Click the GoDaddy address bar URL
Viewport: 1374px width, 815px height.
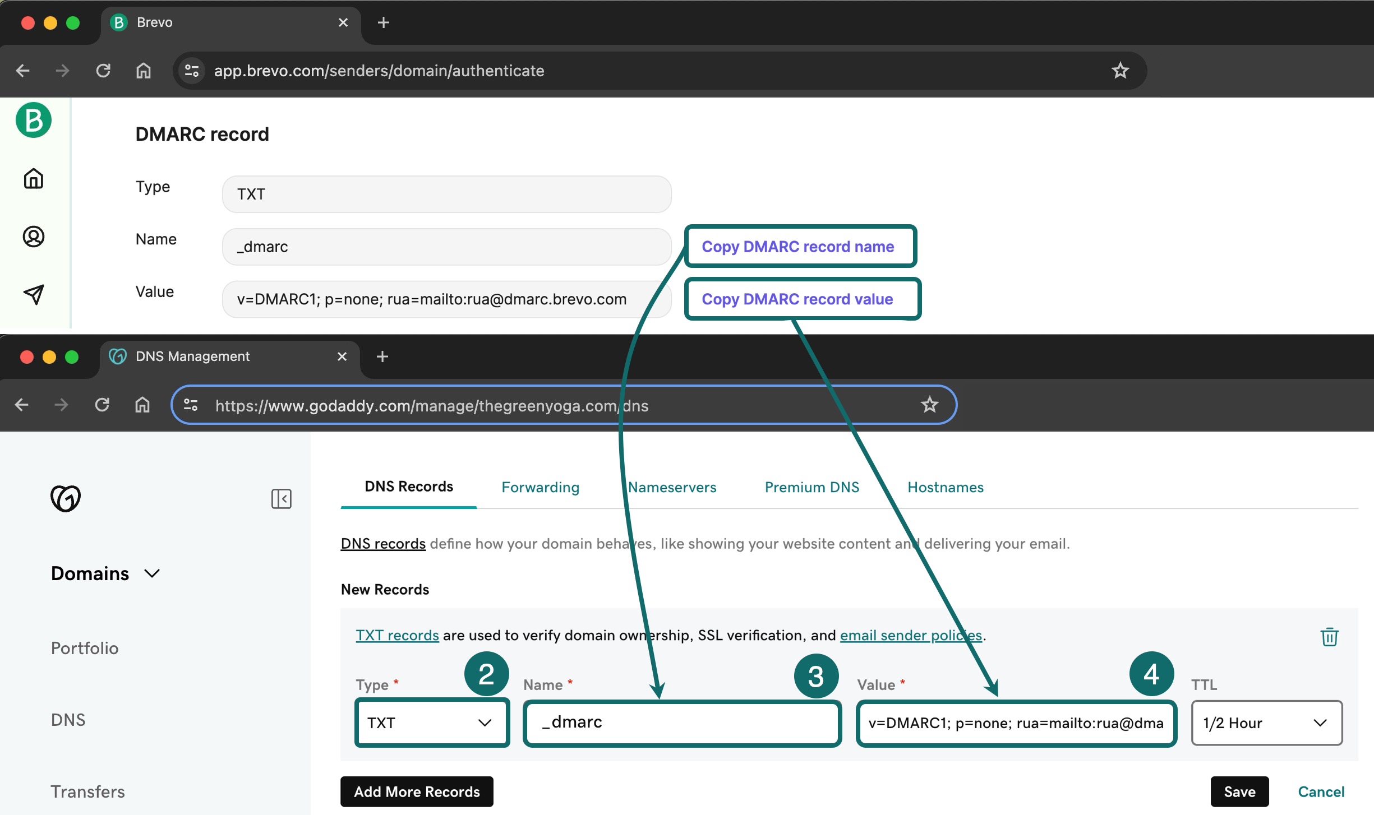[432, 405]
